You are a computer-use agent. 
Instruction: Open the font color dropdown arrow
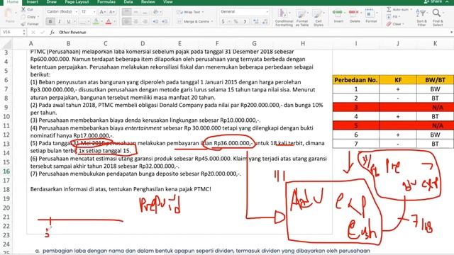(x=115, y=22)
